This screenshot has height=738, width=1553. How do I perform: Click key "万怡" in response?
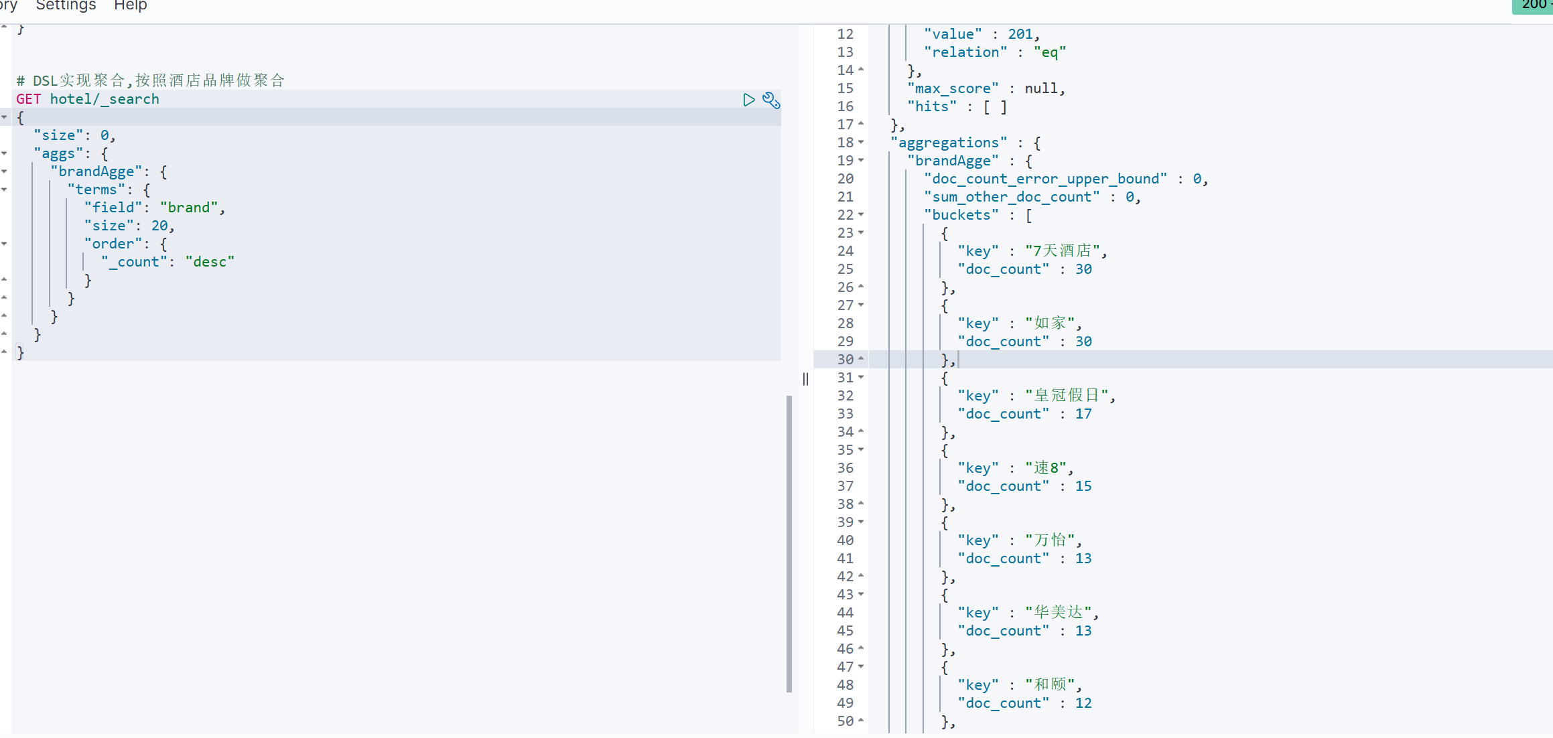[1050, 540]
